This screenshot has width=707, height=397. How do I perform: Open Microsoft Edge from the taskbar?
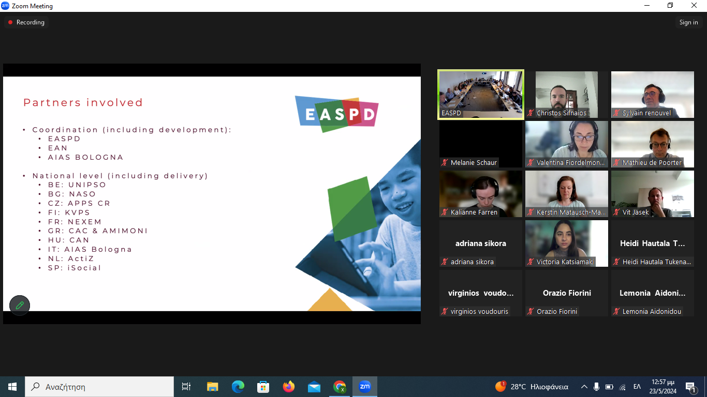(x=238, y=387)
